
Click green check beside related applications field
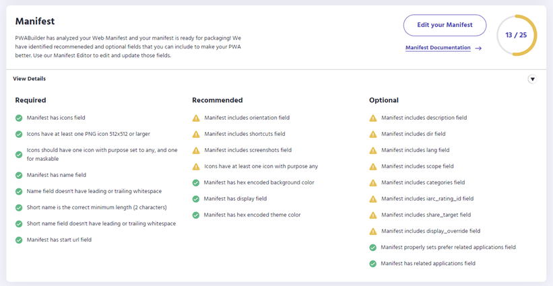click(373, 264)
